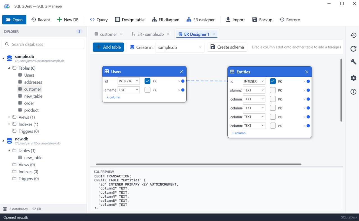The image size is (359, 221).
Task: Open type dropdown for Users ername column
Action: click(129, 90)
